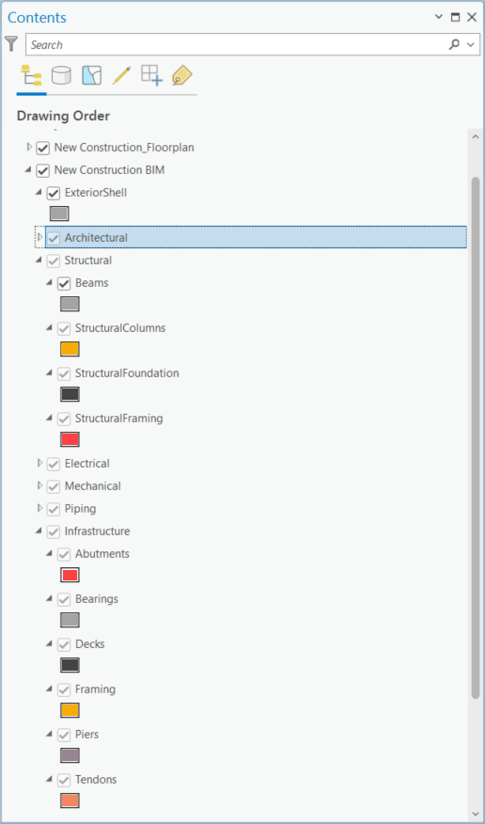The width and height of the screenshot is (485, 824).
Task: Select the Mechanical layer
Action: 92,486
